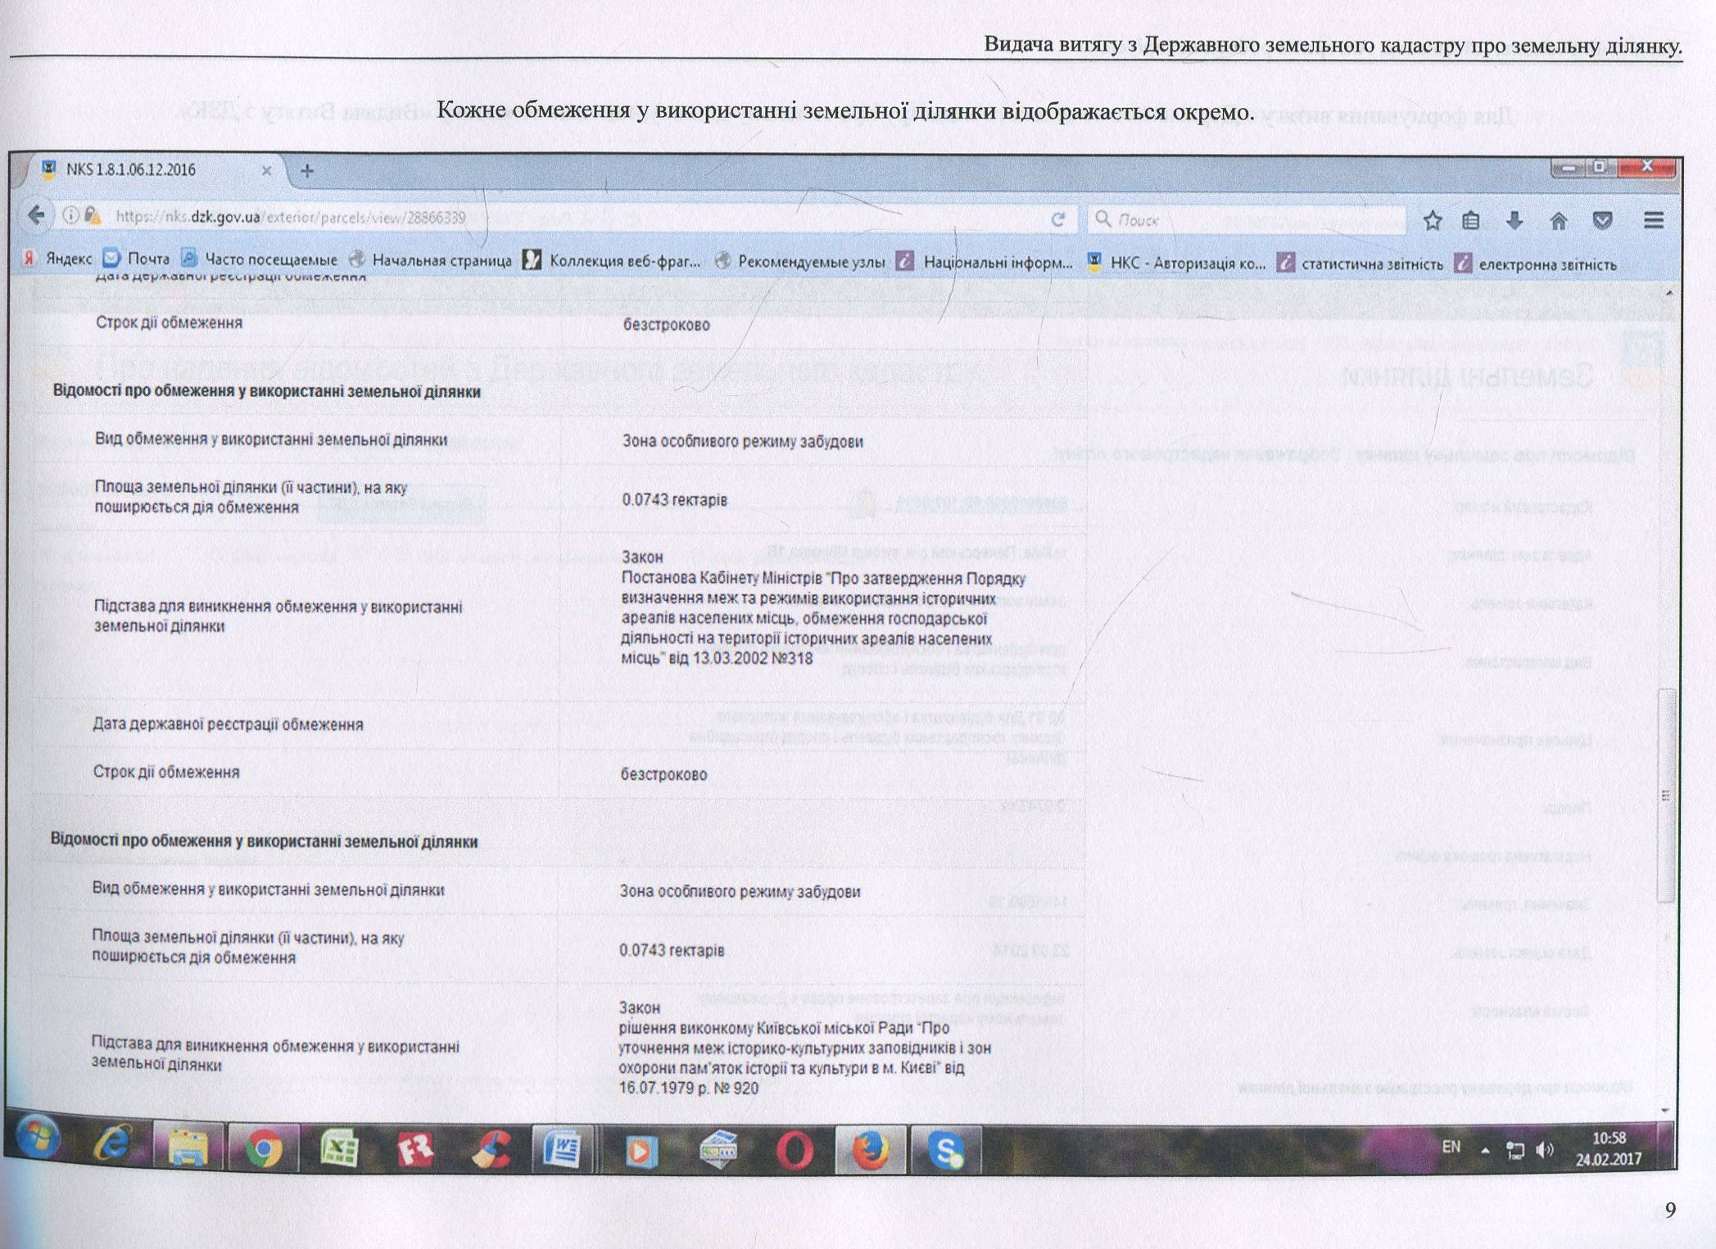Open the bookmarks list icon

coord(1471,220)
